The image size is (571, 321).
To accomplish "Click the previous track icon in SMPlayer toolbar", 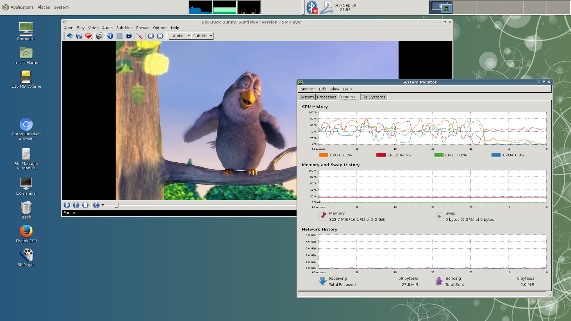I will click(151, 36).
